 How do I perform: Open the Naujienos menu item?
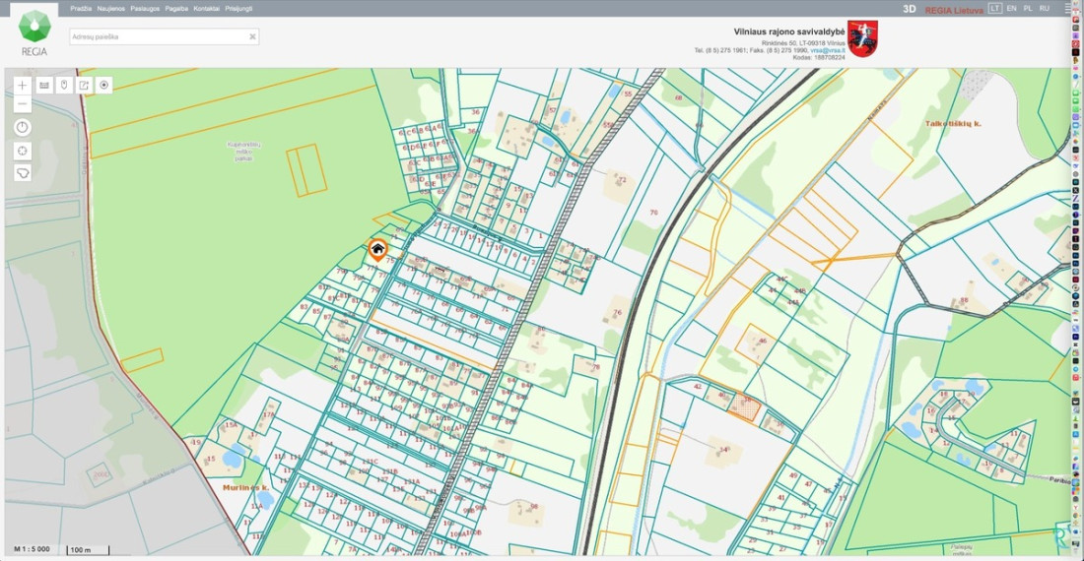tap(111, 9)
